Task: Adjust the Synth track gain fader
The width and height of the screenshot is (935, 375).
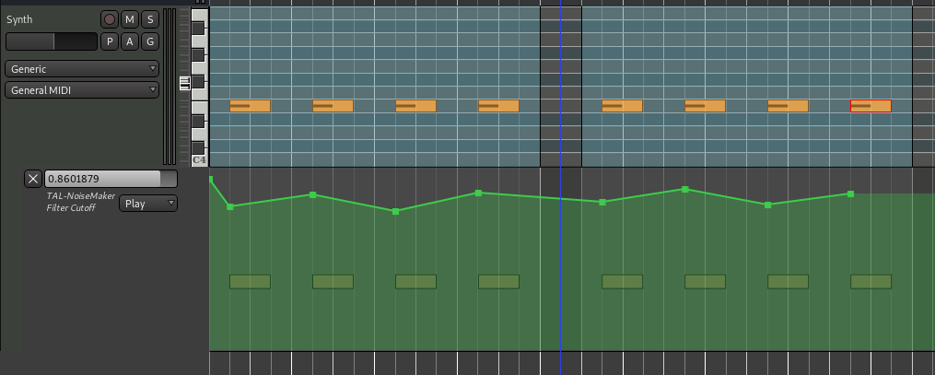Action: [x=52, y=41]
